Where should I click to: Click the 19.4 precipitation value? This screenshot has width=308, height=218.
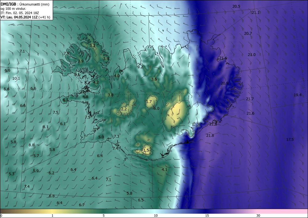pos(298,95)
